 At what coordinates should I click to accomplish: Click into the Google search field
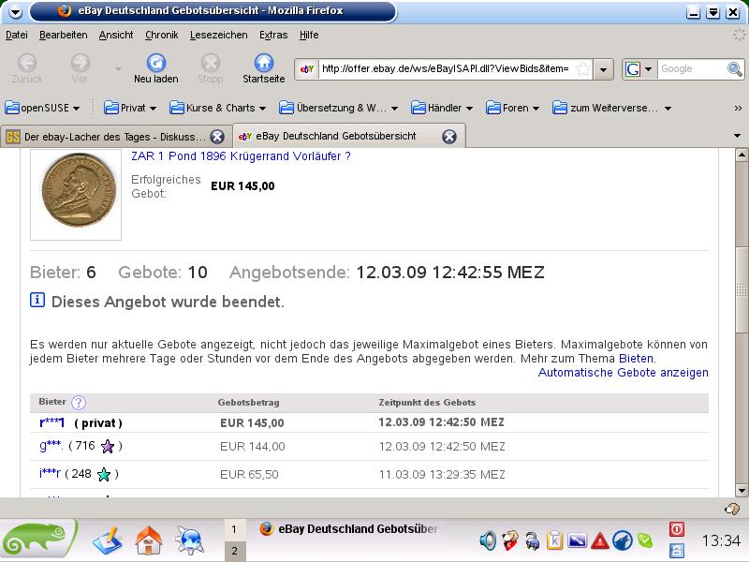coord(688,69)
